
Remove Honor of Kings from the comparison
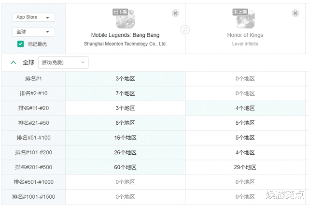(x=295, y=13)
